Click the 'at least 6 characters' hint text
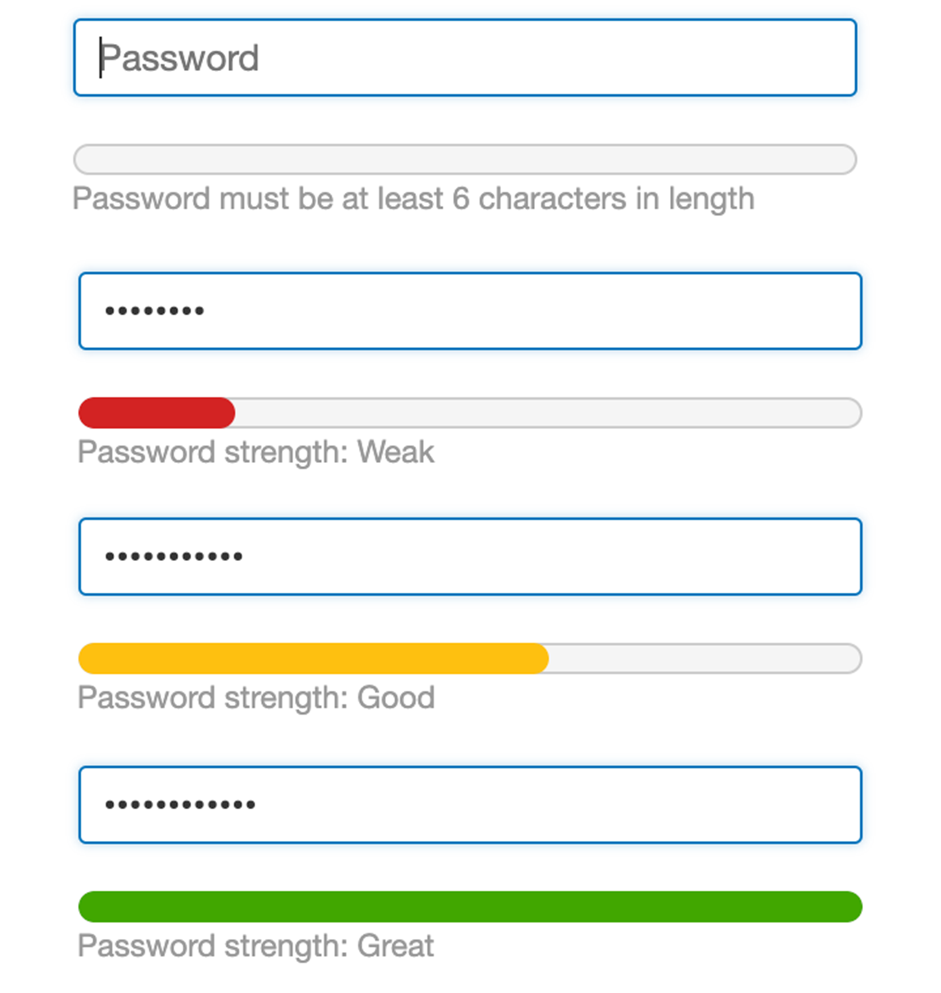 tap(413, 199)
